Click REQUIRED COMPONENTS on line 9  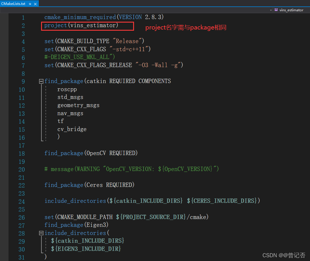coord(140,81)
